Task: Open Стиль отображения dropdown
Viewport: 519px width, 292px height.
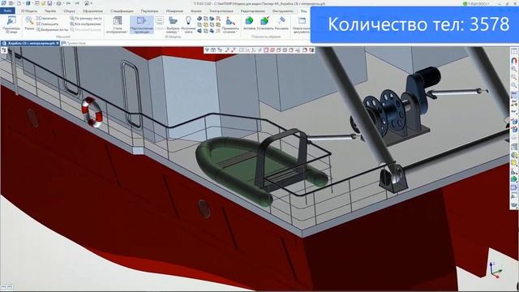Action: pyautogui.click(x=117, y=25)
